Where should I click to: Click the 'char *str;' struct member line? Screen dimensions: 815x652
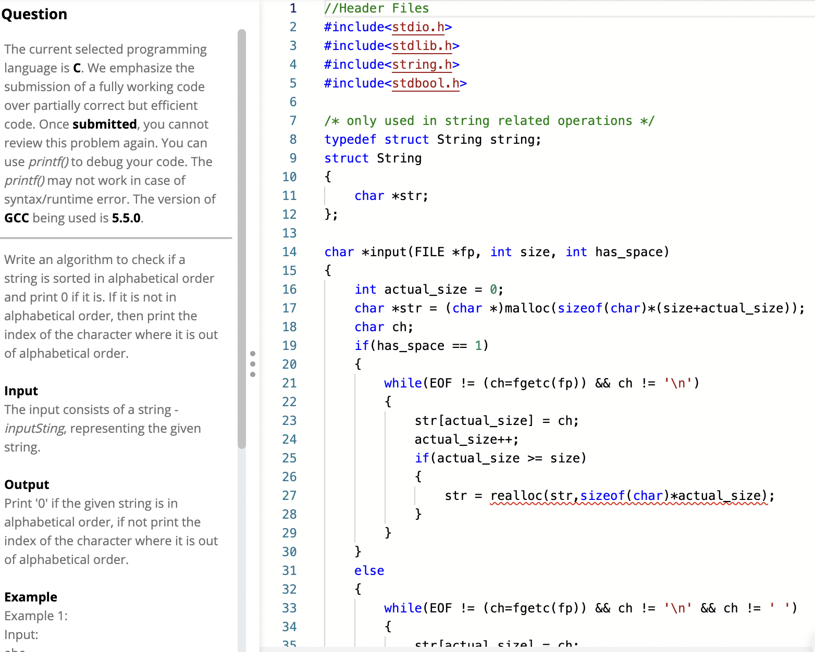(391, 196)
